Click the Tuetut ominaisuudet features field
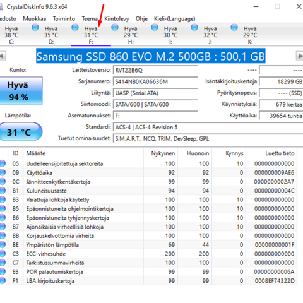 [208, 138]
